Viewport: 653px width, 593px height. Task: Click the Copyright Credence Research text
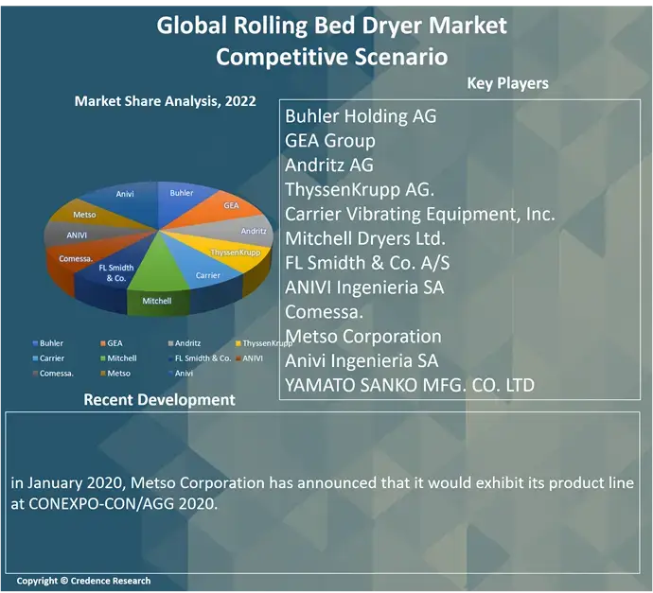coord(83,581)
